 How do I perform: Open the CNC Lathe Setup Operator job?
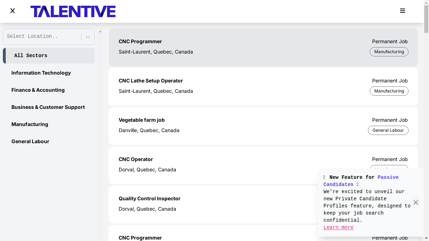[151, 81]
